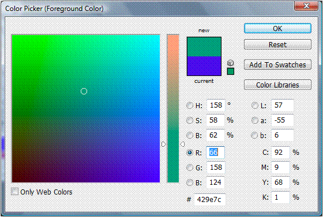Click the Y field showing 68

280,182
